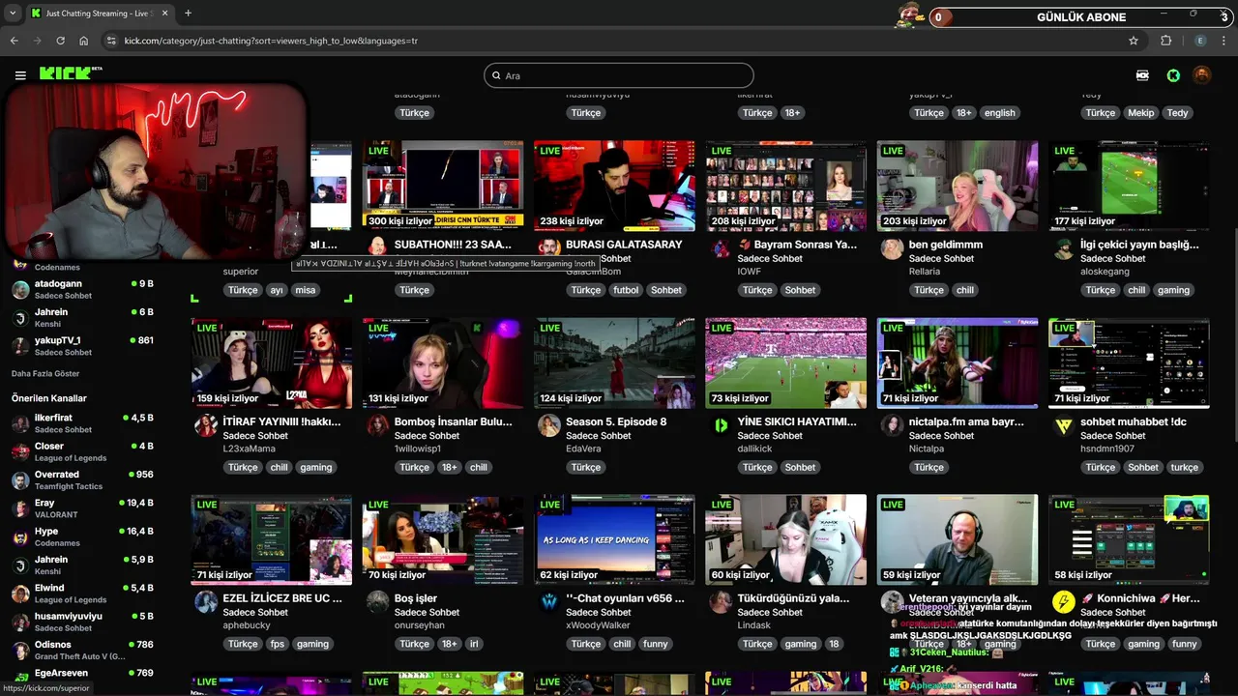
Task: Open the browser extensions icon
Action: pyautogui.click(x=1165, y=41)
